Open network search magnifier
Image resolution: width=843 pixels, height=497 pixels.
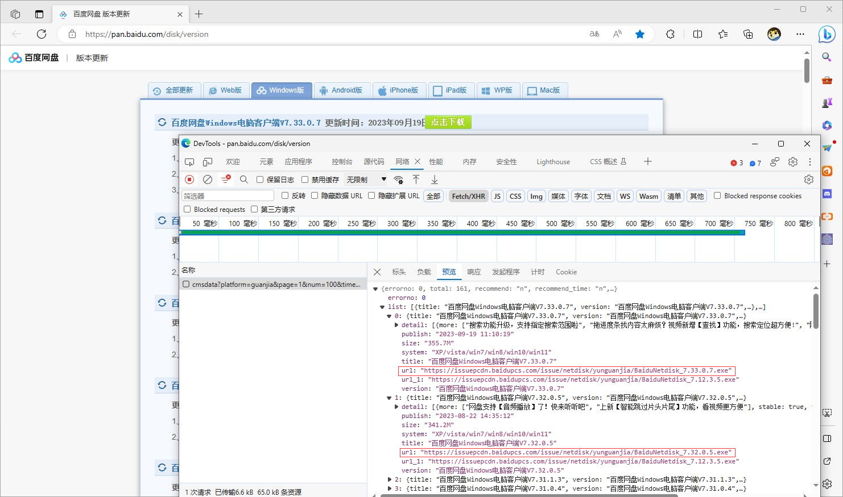coord(244,179)
